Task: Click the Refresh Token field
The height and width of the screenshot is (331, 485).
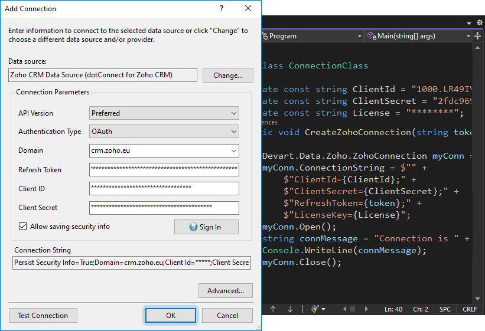Action: 164,170
